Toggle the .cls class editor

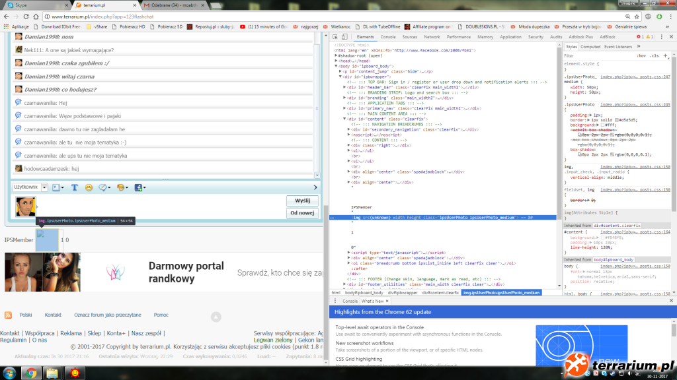[x=655, y=55]
